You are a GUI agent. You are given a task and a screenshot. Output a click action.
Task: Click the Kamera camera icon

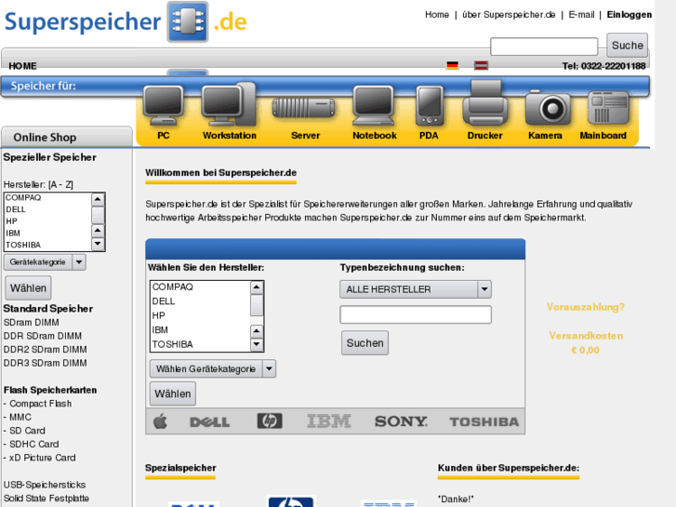[x=548, y=108]
